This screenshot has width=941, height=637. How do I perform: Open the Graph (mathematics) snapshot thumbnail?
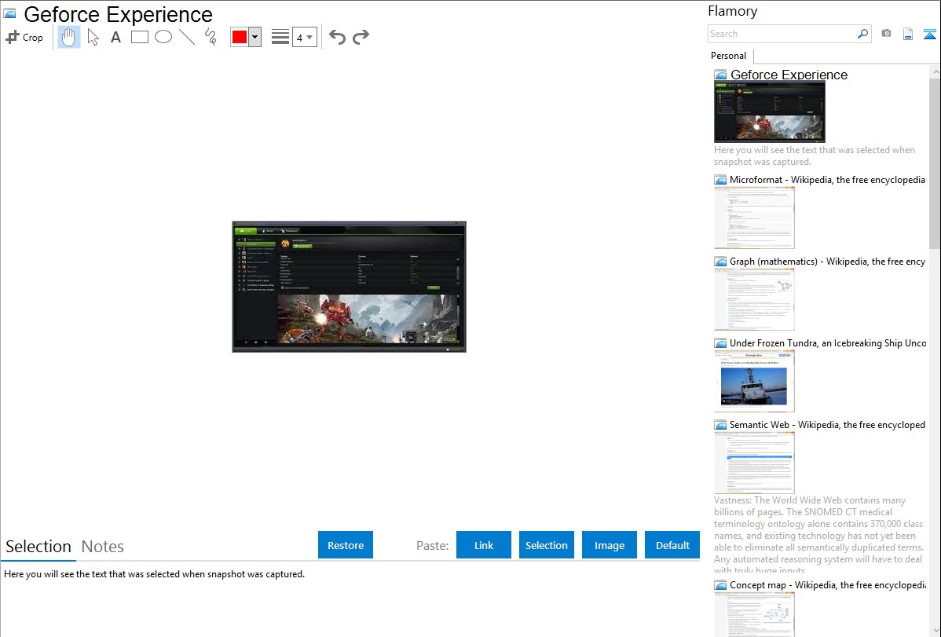click(754, 299)
